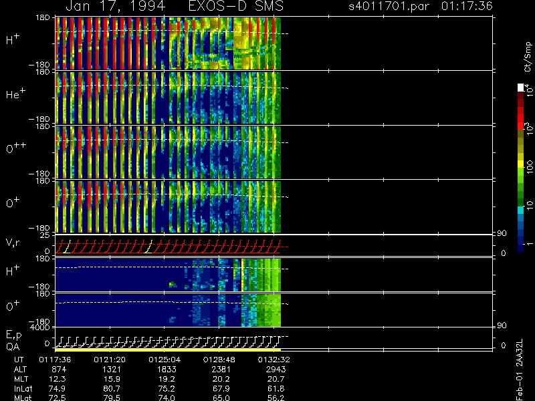
Task: Click the date 'Jan 17, 1994' in title
Action: coord(115,6)
